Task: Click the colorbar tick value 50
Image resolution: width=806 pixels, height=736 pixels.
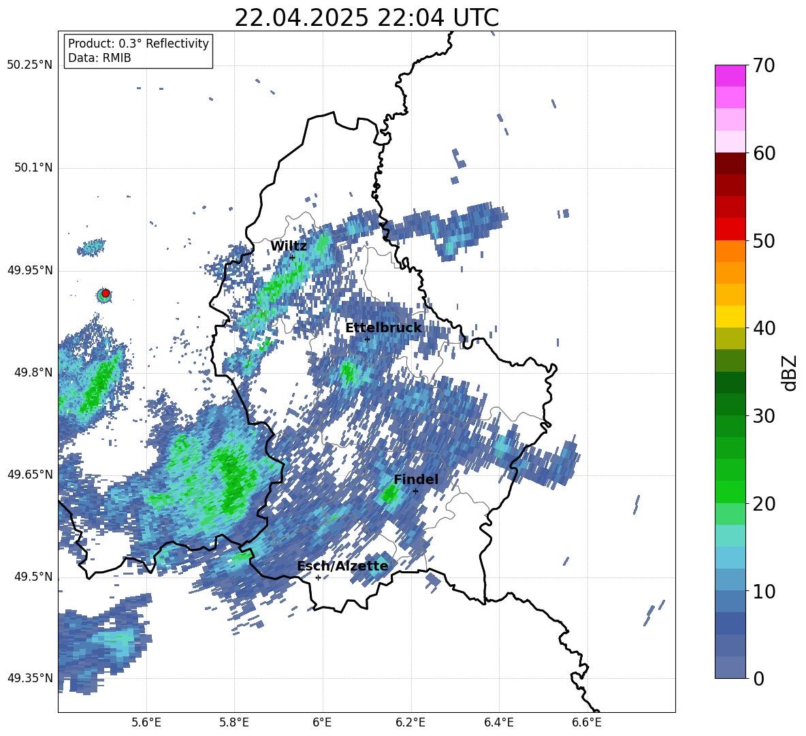Action: click(x=764, y=240)
